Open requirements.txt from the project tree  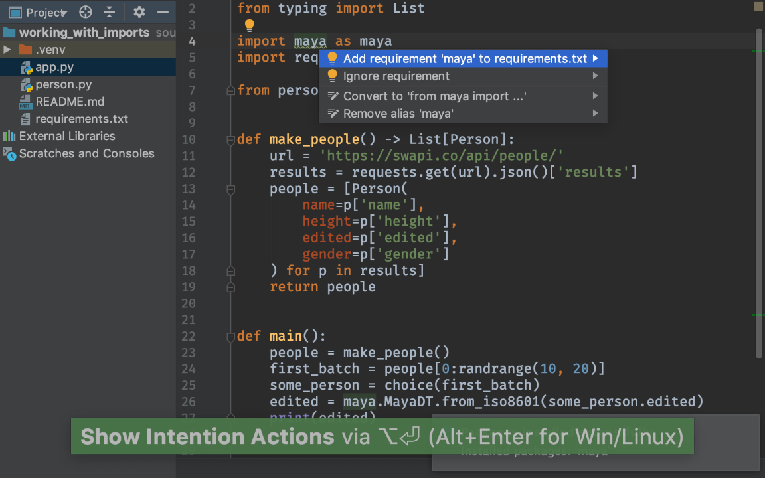(81, 119)
